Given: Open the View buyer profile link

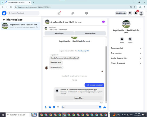Looking at the screenshot, I should (83, 51).
